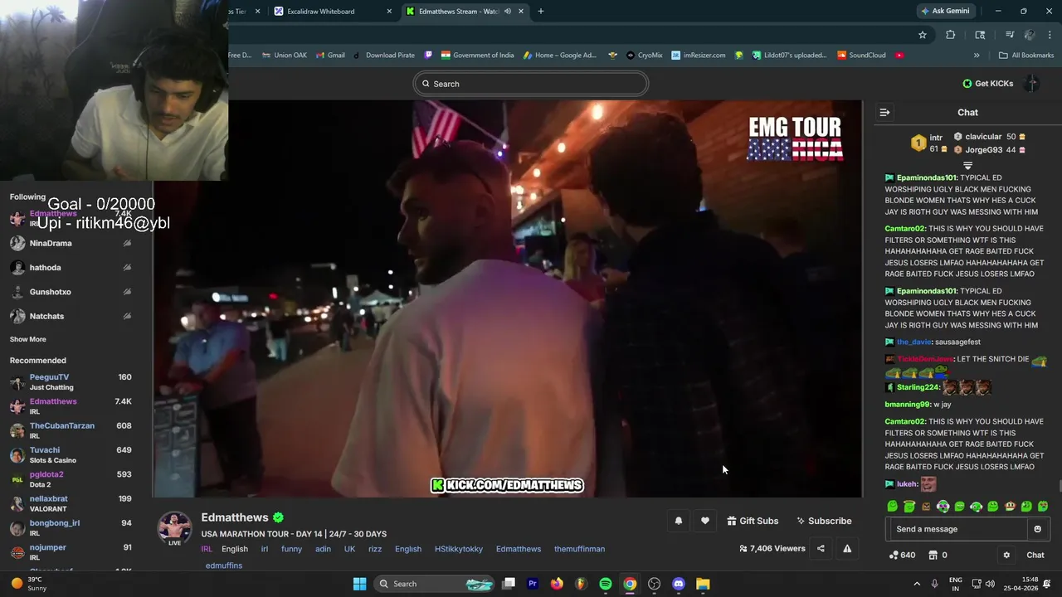The width and height of the screenshot is (1062, 597).
Task: Click the Gift Subs button
Action: (x=753, y=521)
